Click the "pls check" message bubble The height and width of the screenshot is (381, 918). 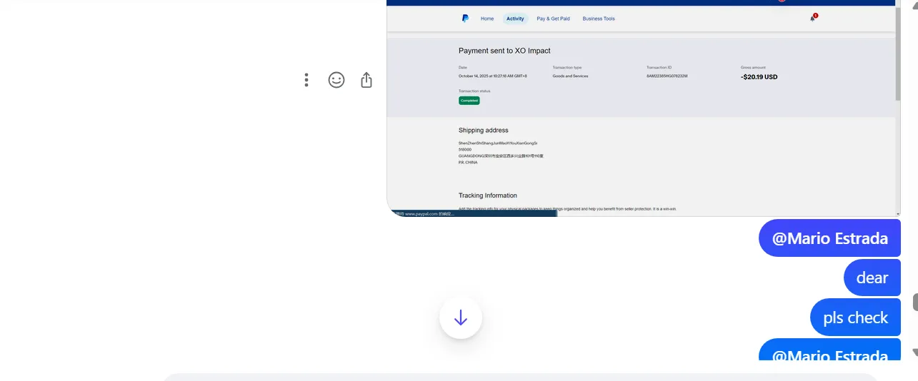tap(856, 317)
